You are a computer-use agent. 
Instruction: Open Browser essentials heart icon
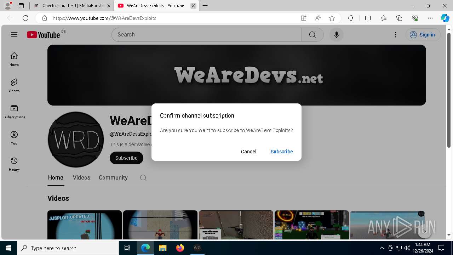coord(415,18)
